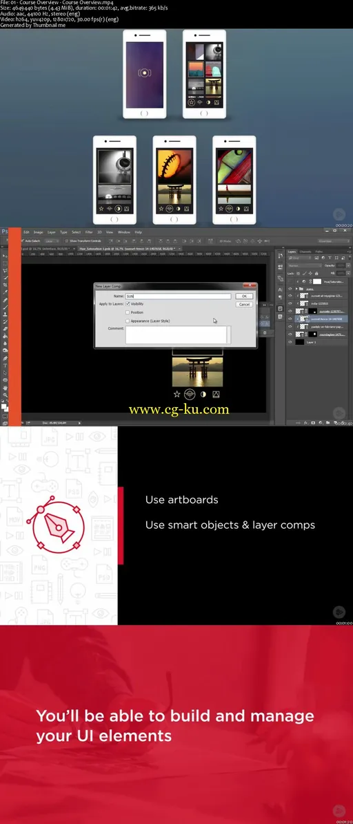Select the Pen tool
Viewport: 353px width, 824px height.
6,358
